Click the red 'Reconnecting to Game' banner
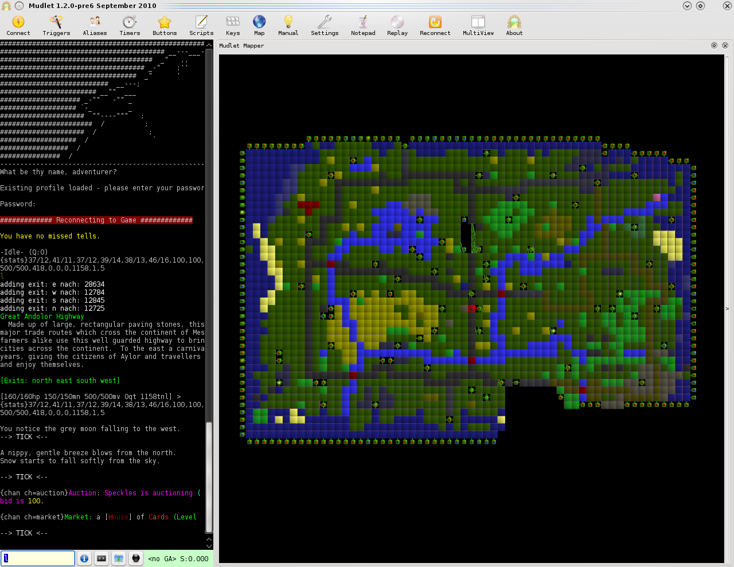The width and height of the screenshot is (734, 567). [x=96, y=220]
